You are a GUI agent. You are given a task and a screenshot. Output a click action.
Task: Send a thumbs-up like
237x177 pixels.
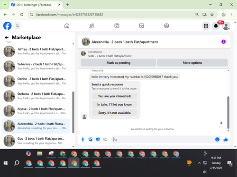point(226,139)
